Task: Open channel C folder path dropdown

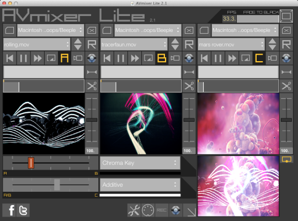Action: pos(245,30)
